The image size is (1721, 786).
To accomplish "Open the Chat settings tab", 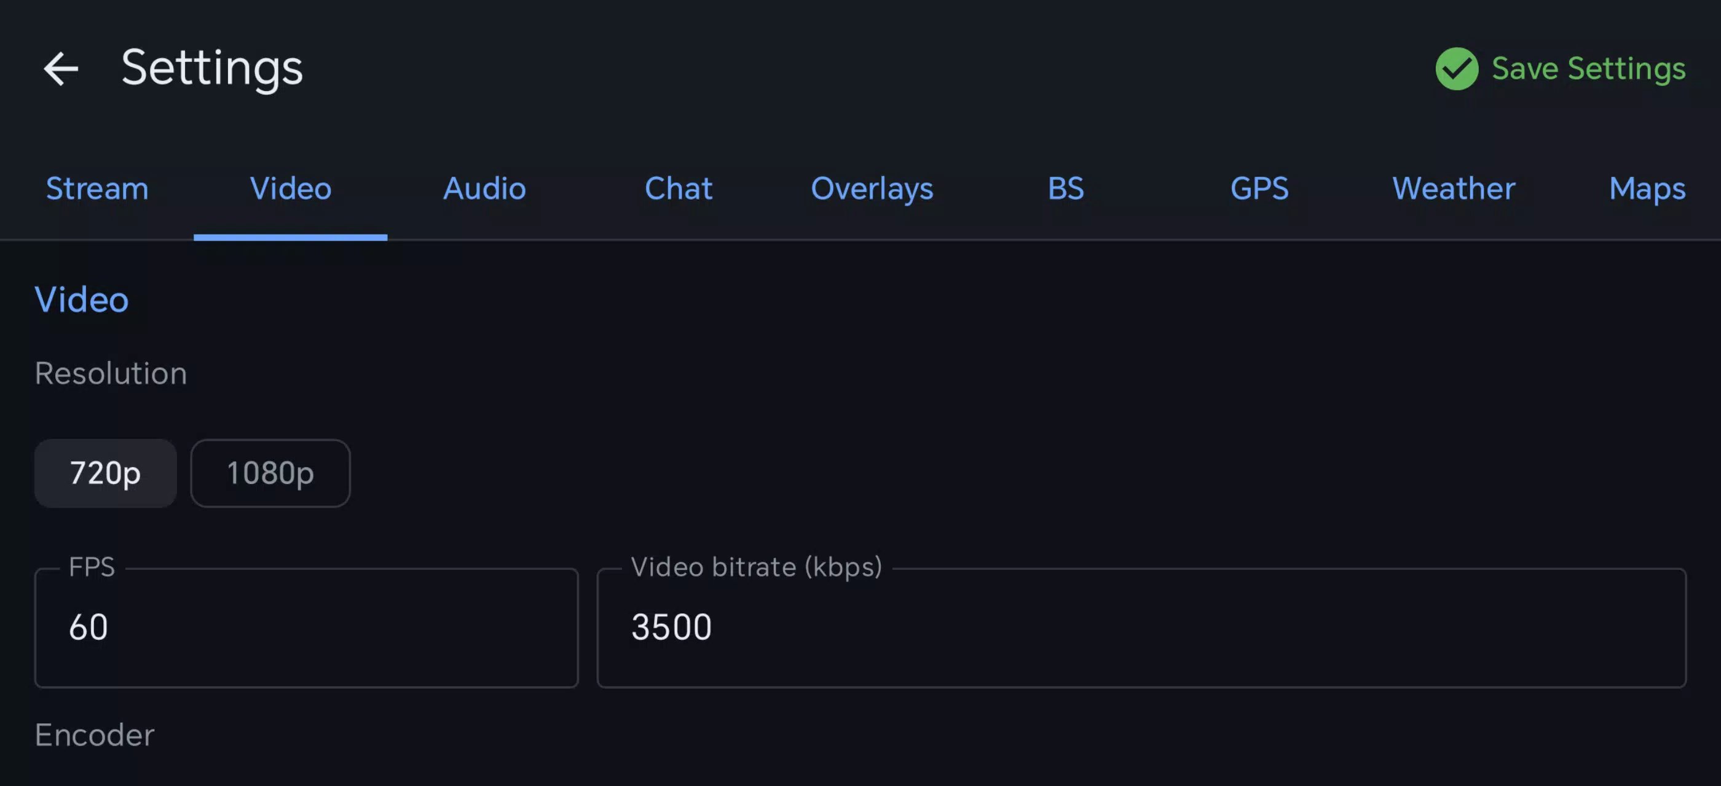I will (x=678, y=189).
